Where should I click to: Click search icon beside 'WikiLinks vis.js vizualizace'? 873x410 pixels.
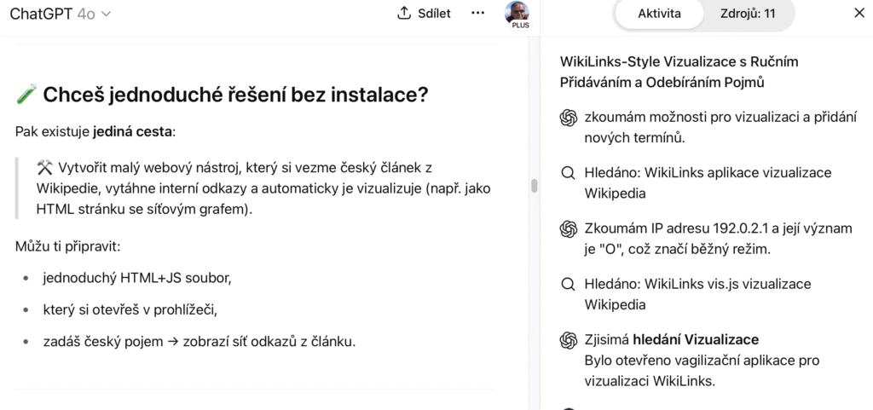pos(568,285)
